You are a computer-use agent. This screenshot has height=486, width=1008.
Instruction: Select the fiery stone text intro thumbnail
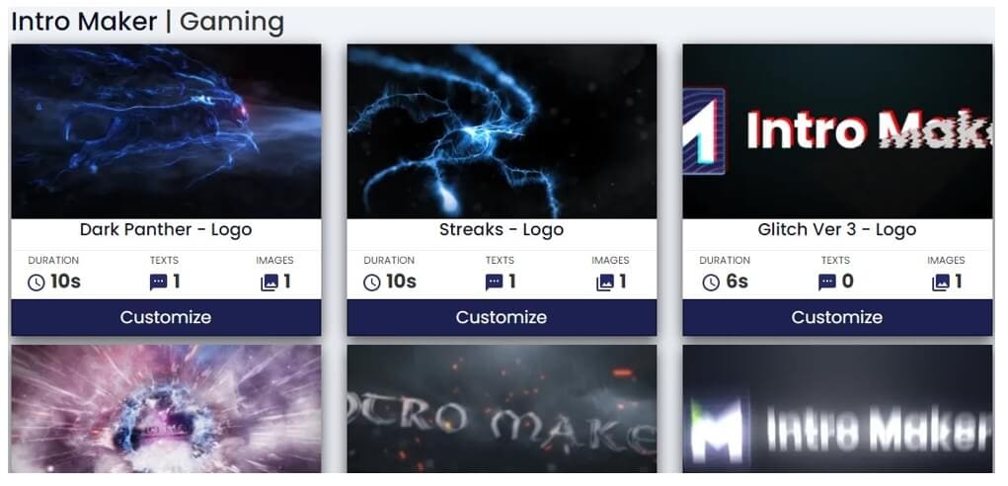[502, 409]
